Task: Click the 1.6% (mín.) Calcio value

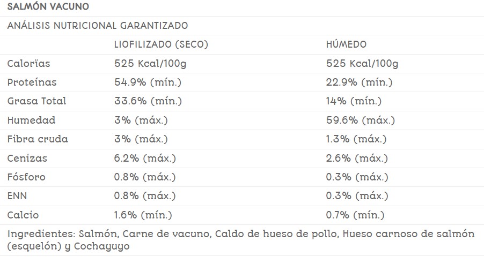Action: click(x=143, y=215)
